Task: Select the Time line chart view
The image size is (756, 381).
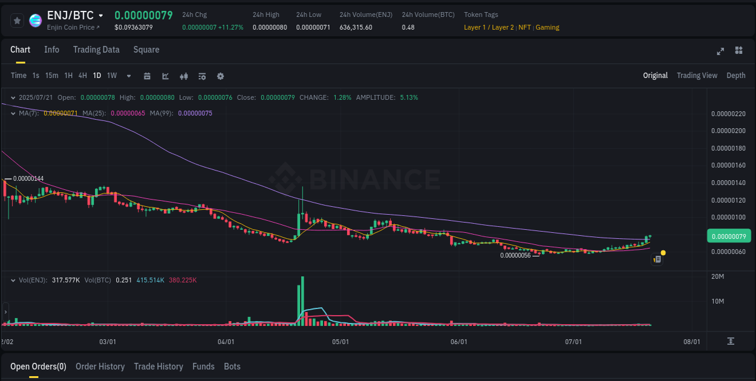Action: (19, 76)
